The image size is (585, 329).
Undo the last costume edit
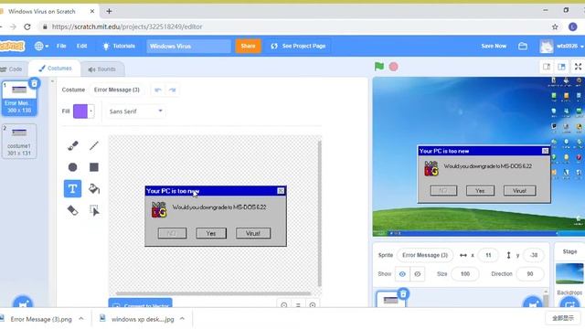coord(158,90)
